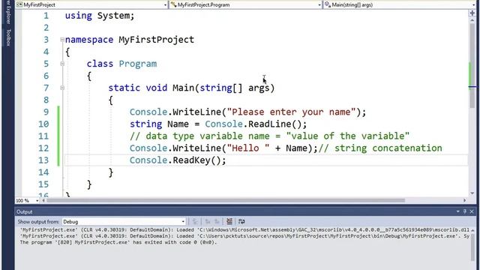Click 'ReadKey' on line 13
This screenshot has width=480, height=270.
pos(192,160)
